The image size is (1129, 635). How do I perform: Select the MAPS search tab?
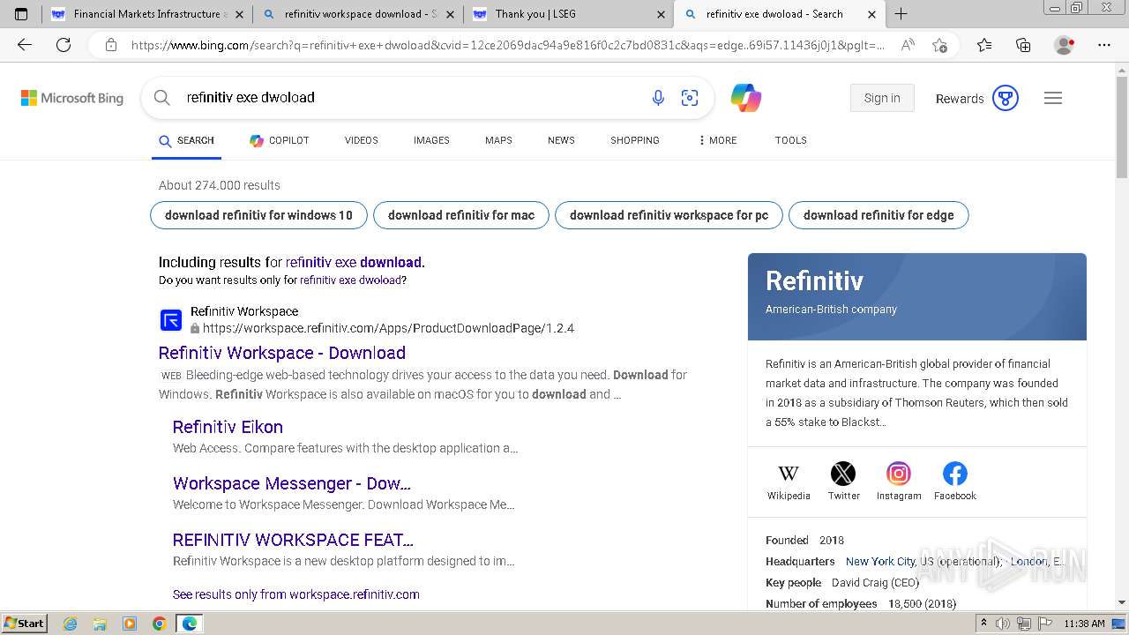coord(498,140)
